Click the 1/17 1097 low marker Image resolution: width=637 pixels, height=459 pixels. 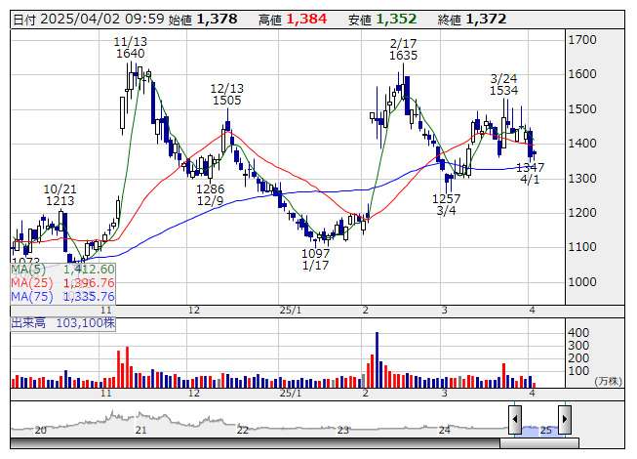(316, 260)
